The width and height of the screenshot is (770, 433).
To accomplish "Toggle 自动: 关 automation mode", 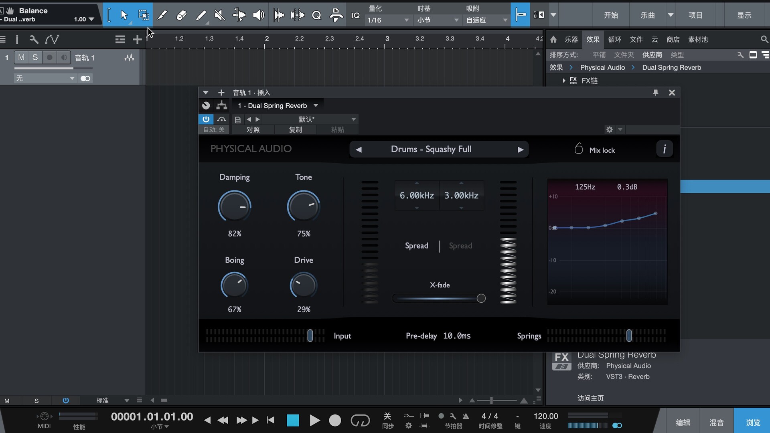I will [214, 129].
